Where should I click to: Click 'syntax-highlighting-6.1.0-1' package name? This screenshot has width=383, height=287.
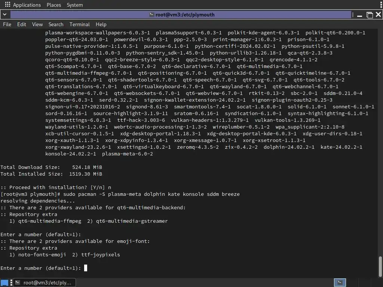click(328, 114)
